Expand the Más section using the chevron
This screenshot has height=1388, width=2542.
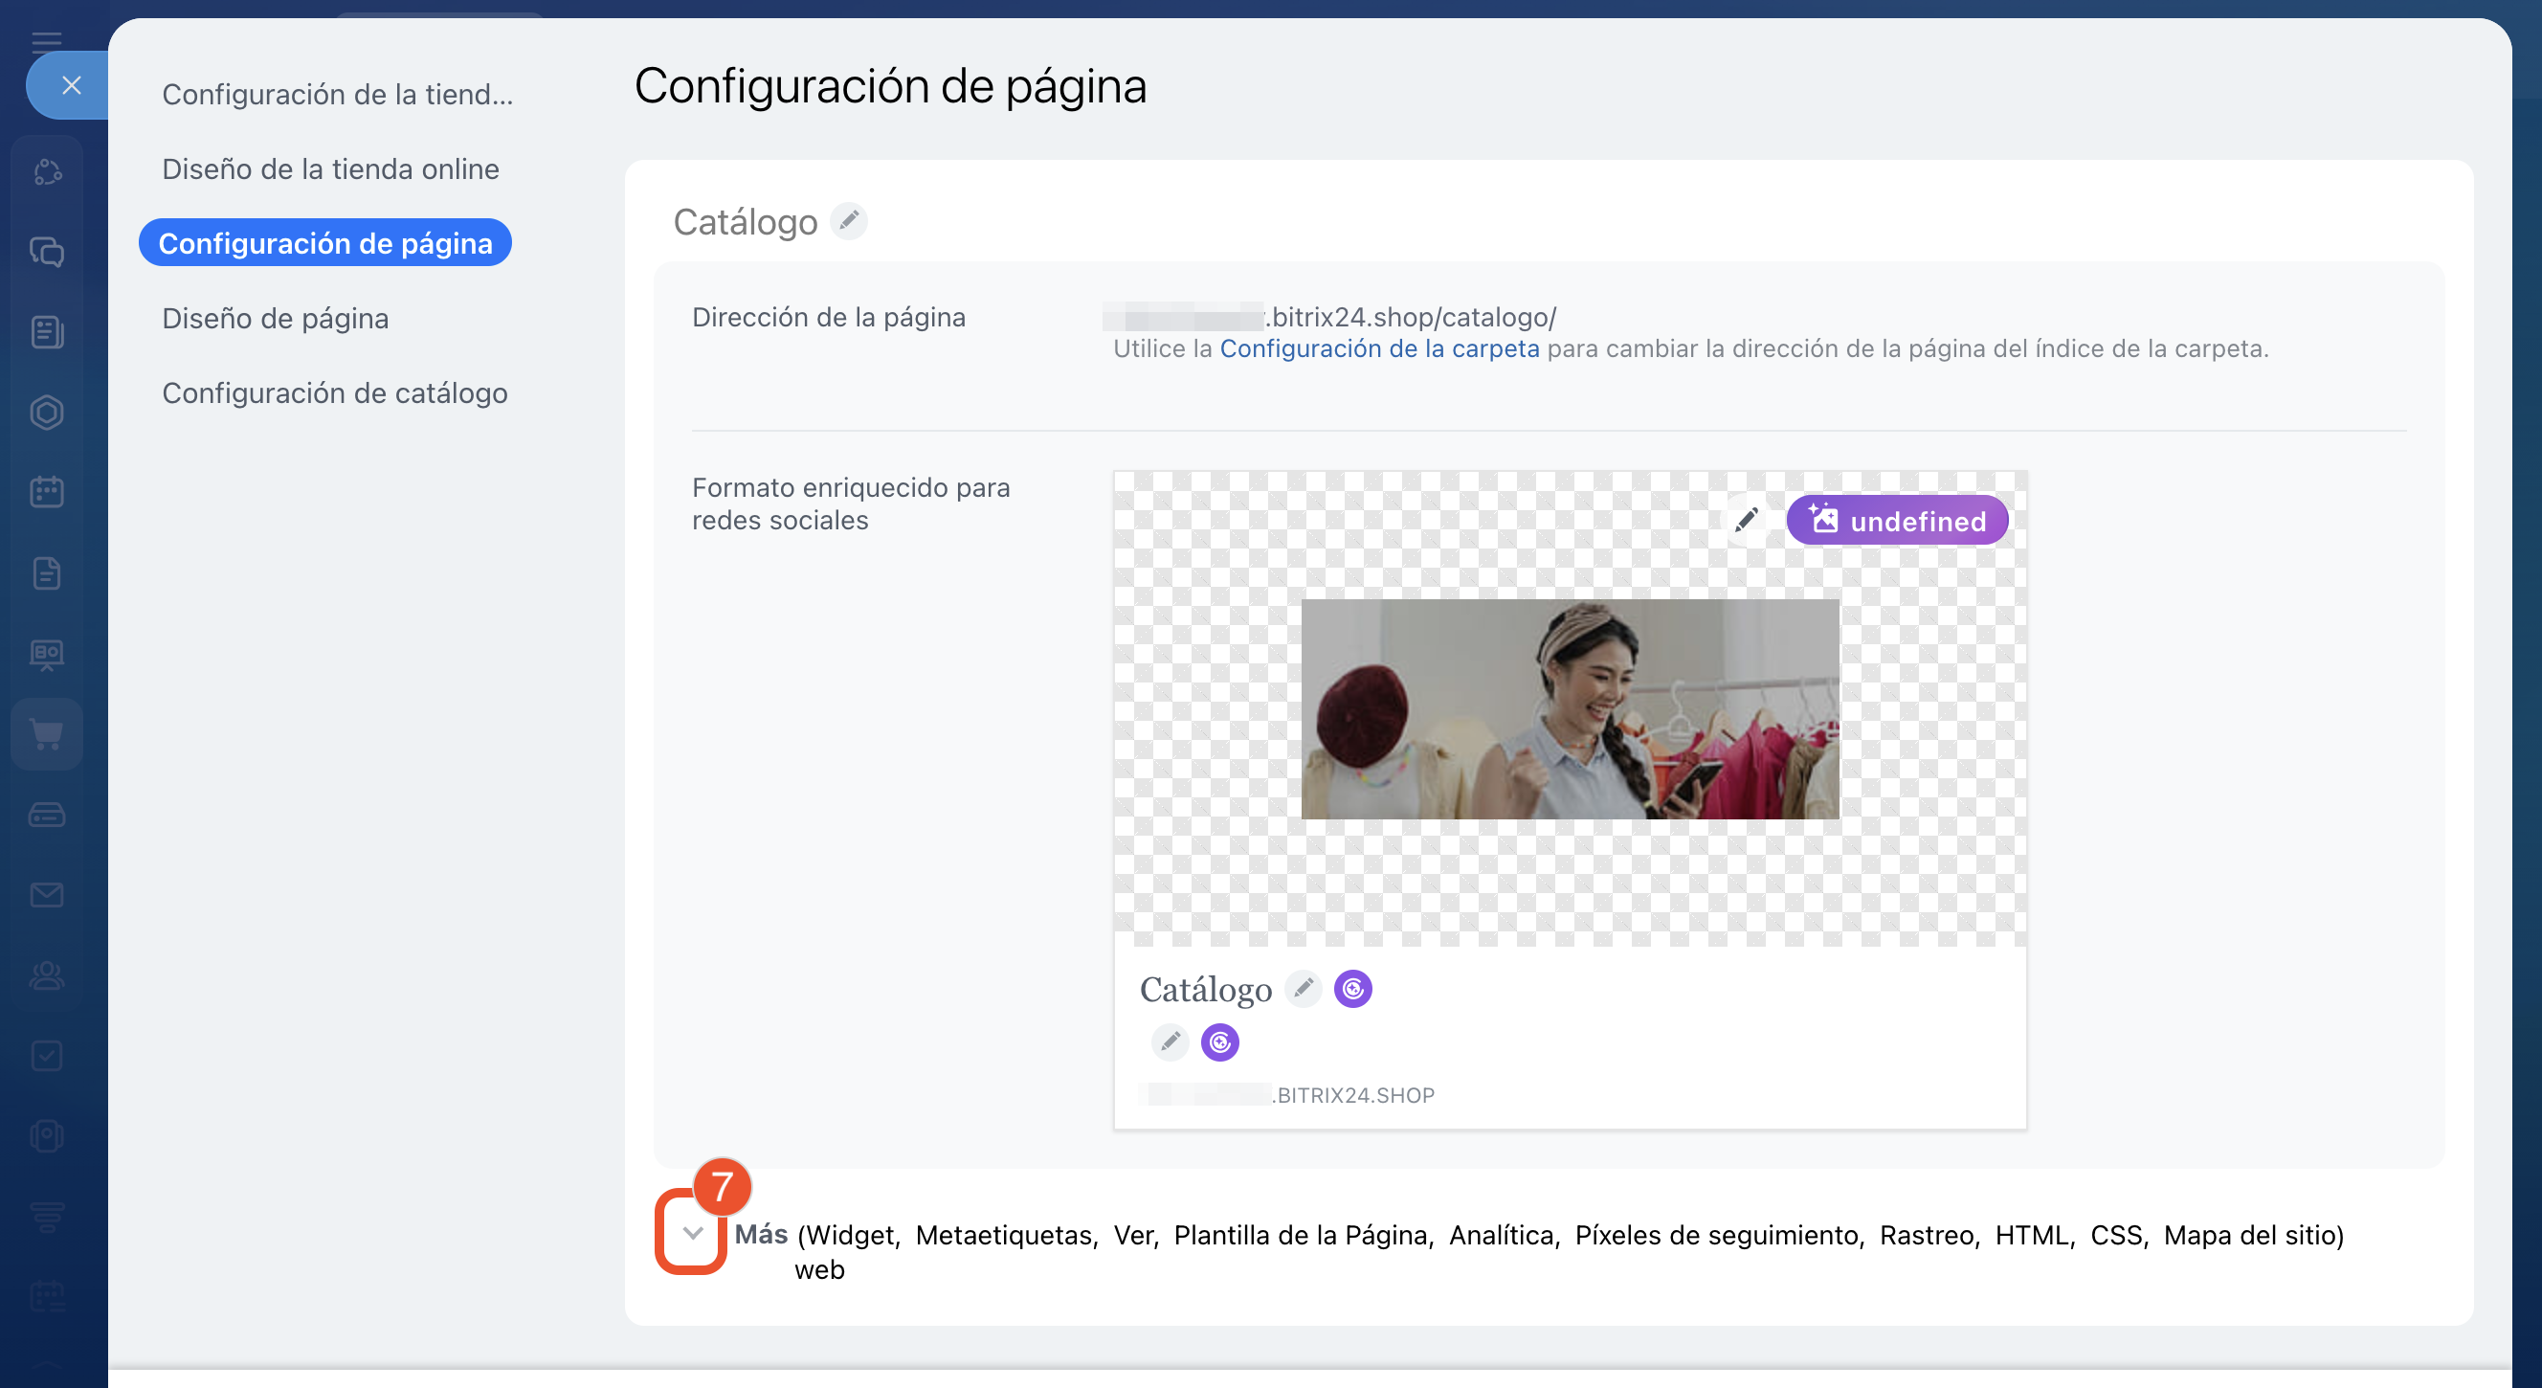click(x=692, y=1233)
